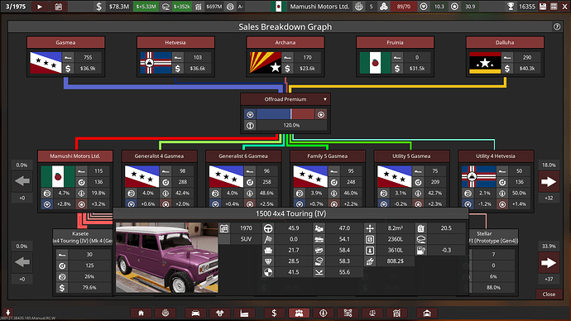Open the markets people tab in bottom bar
The height and width of the screenshot is (321, 571).
[299, 313]
